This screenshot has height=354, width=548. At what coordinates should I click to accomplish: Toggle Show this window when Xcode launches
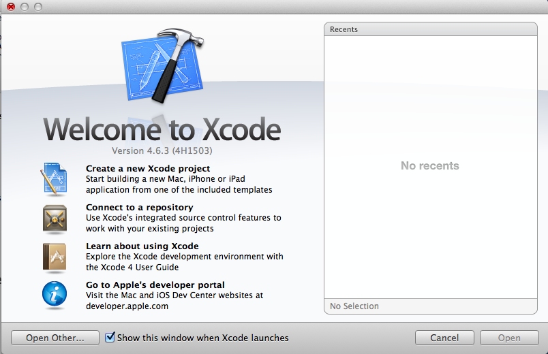click(110, 337)
